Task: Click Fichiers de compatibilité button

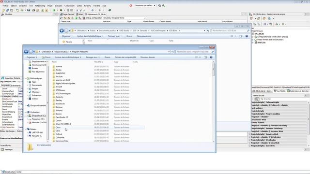Action: tap(125, 57)
